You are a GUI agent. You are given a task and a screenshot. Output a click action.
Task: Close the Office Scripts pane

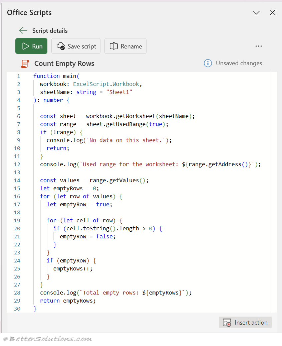[x=272, y=13]
